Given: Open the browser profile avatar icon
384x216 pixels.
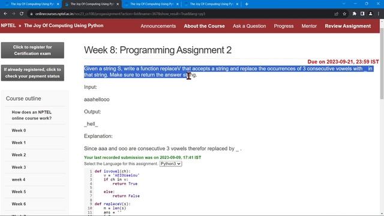Looking at the screenshot, I should [371, 14].
